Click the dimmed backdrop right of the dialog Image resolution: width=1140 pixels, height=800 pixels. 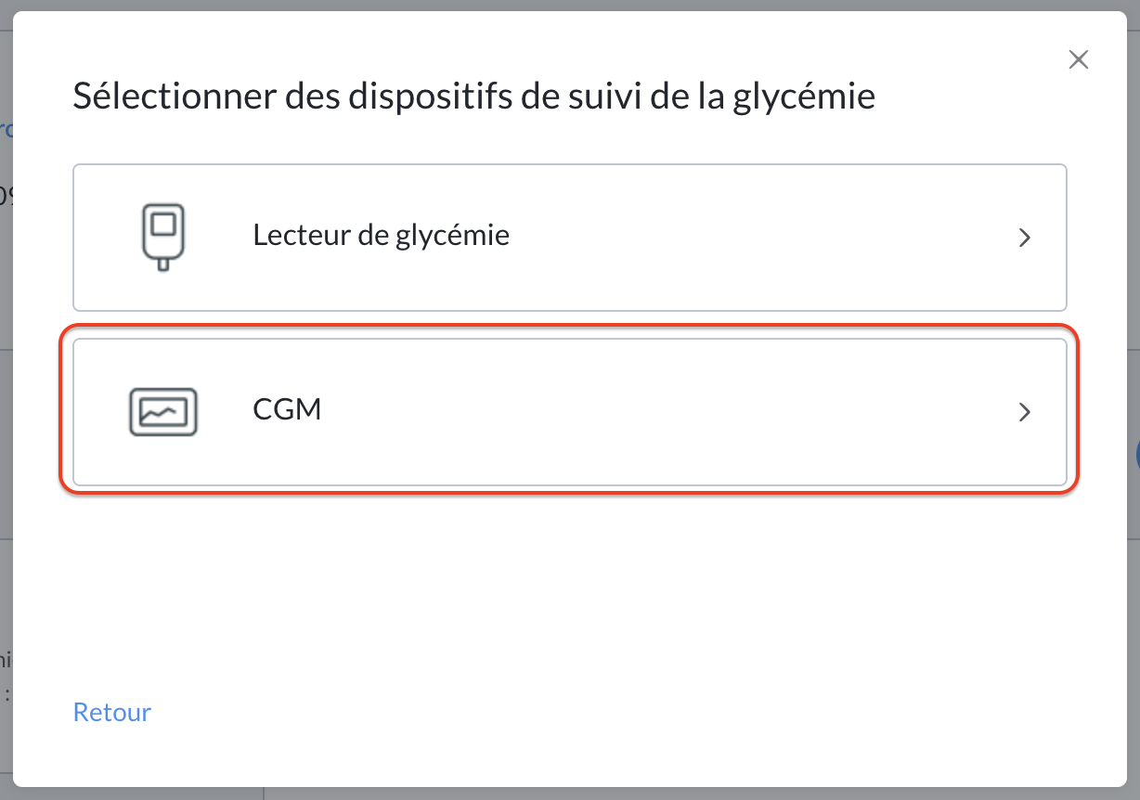[1134, 278]
